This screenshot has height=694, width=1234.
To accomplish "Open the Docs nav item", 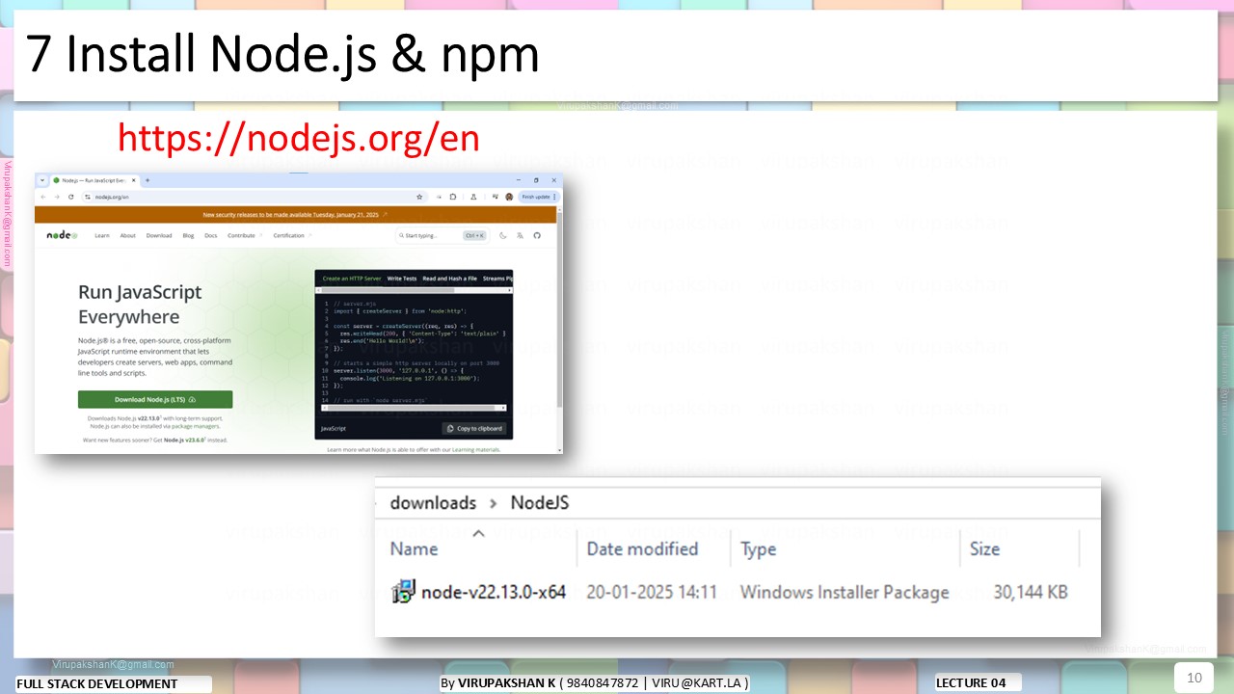I will pyautogui.click(x=210, y=235).
